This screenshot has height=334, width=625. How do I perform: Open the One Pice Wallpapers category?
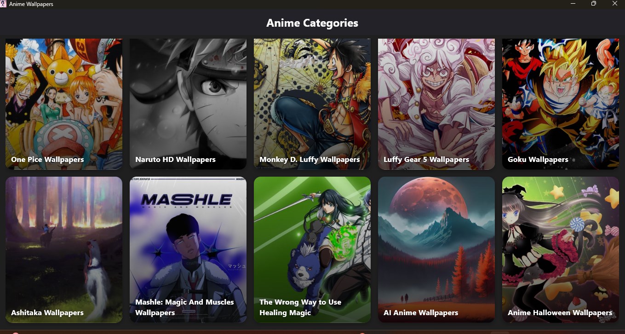(64, 104)
